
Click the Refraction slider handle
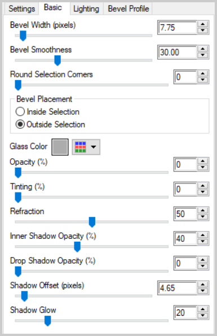coord(92,222)
